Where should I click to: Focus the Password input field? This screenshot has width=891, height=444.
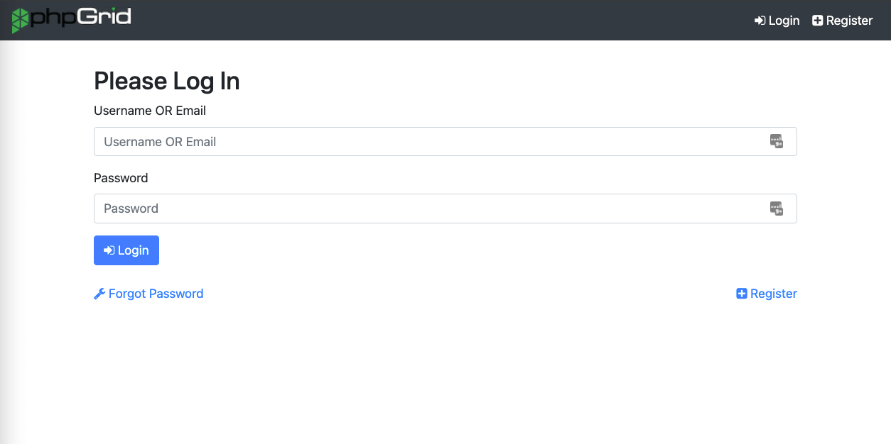445,209
